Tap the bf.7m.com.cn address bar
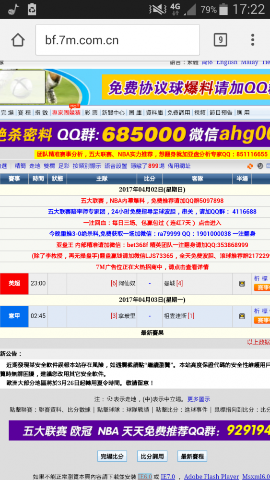 [x=117, y=40]
